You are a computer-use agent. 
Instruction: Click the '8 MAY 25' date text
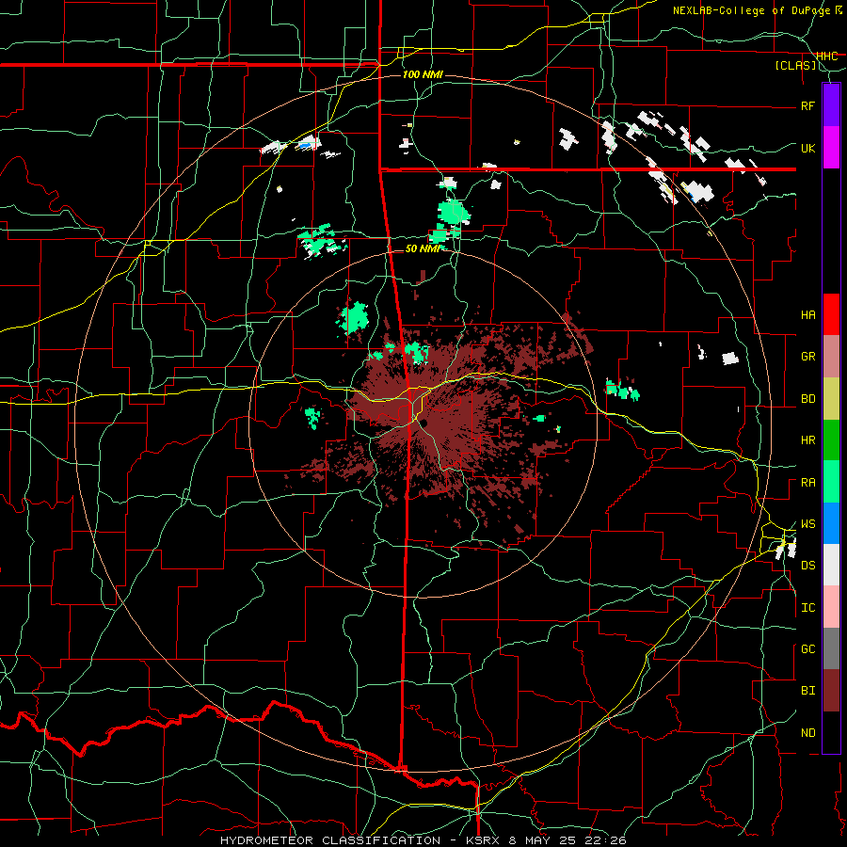pyautogui.click(x=544, y=840)
